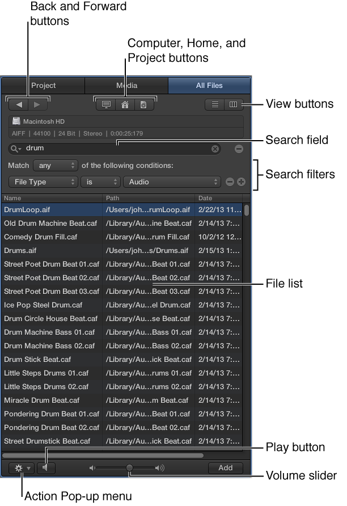Go forward with the Forward arrow button
The image size is (347, 506).
point(37,104)
